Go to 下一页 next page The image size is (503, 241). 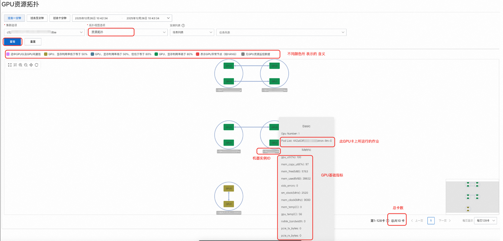(444, 221)
